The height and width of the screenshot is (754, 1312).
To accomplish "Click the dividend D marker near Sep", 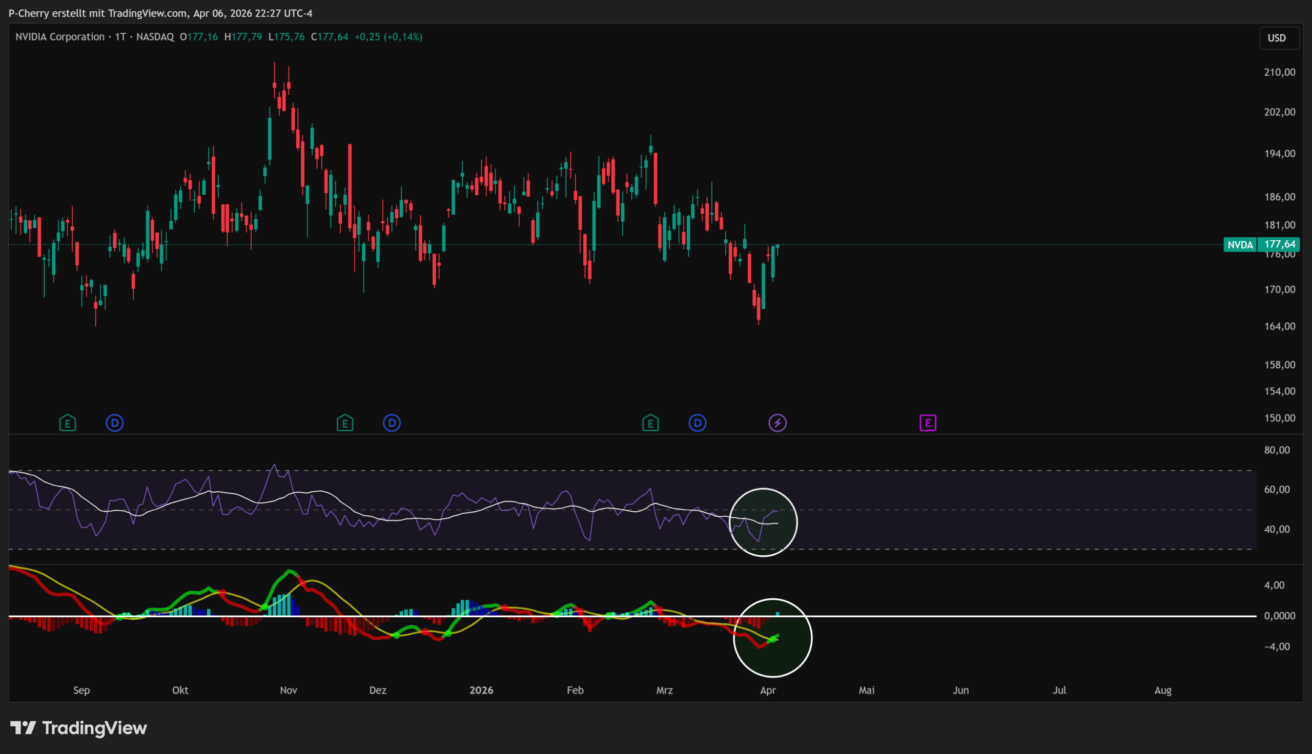I will (x=114, y=423).
